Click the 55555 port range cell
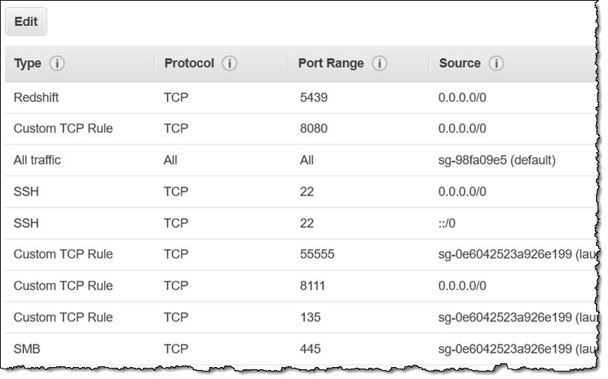The image size is (608, 379). [x=317, y=254]
